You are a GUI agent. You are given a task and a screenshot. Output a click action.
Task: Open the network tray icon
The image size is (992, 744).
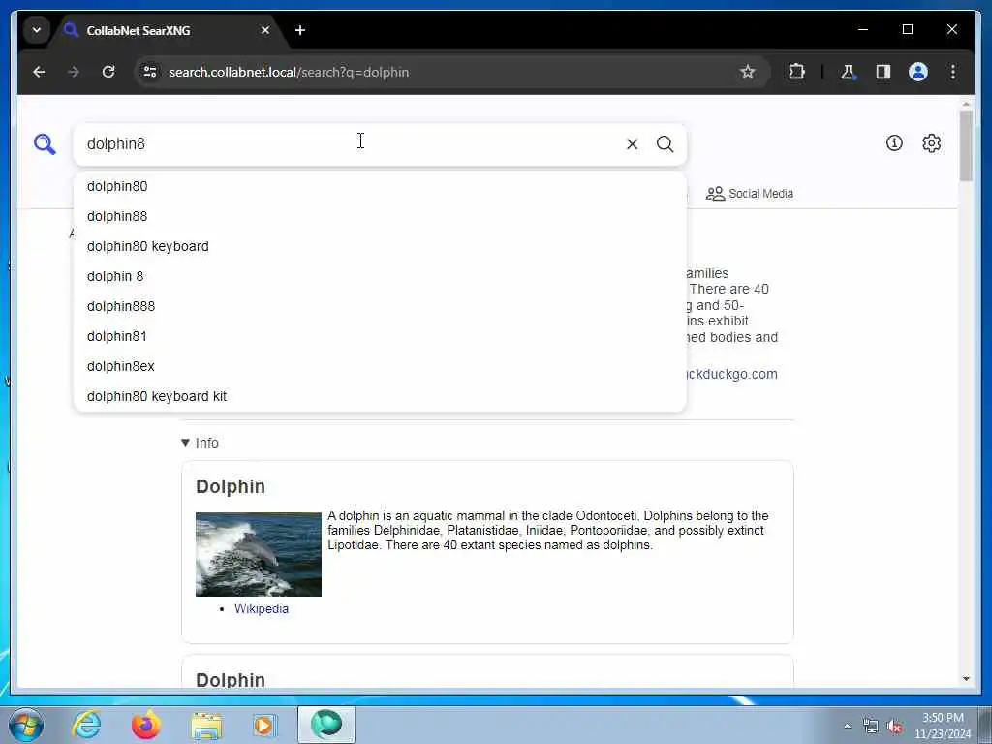[x=871, y=727]
